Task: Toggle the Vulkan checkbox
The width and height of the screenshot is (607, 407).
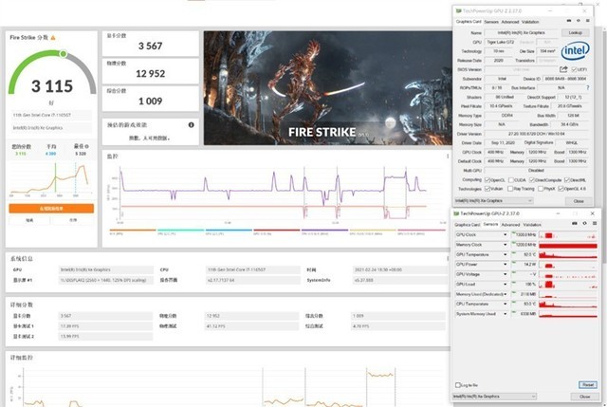Action: point(487,189)
